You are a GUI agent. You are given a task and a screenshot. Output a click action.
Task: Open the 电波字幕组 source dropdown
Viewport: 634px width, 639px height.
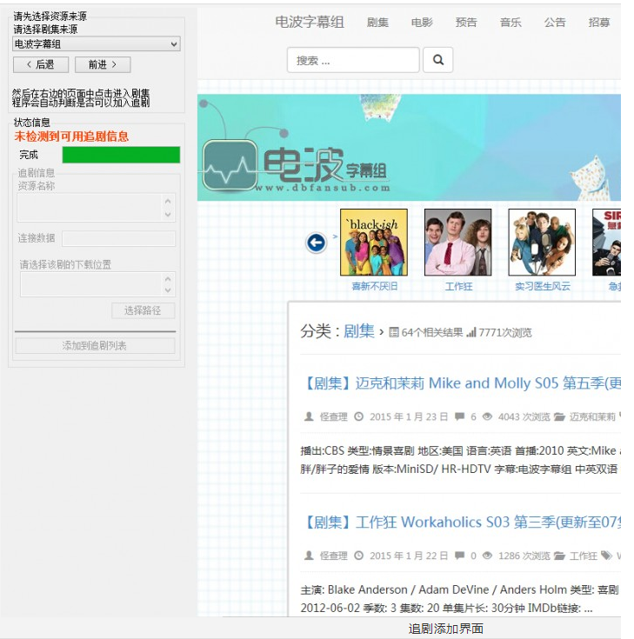click(x=97, y=44)
